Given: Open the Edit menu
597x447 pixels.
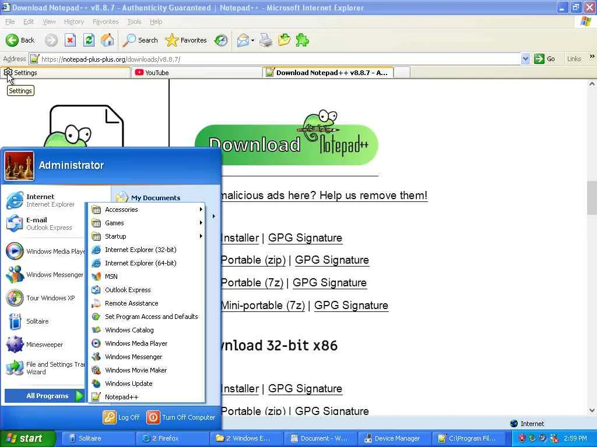Looking at the screenshot, I should pyautogui.click(x=29, y=22).
